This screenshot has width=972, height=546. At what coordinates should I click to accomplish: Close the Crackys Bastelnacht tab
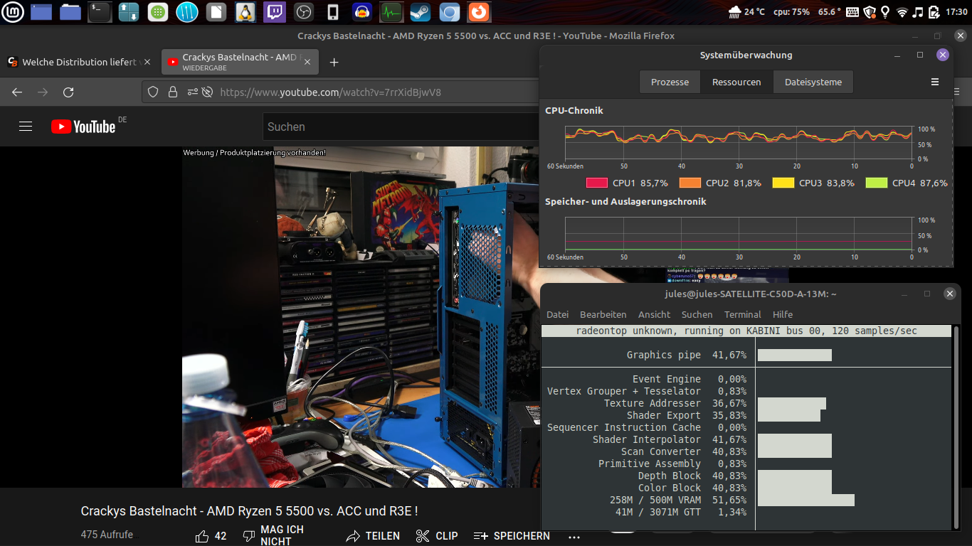[x=308, y=63]
